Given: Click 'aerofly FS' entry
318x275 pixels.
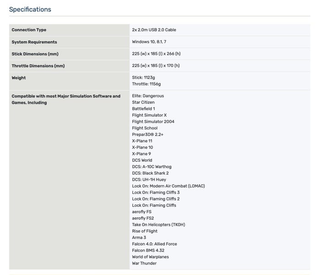Looking at the screenshot, I should [x=142, y=212].
